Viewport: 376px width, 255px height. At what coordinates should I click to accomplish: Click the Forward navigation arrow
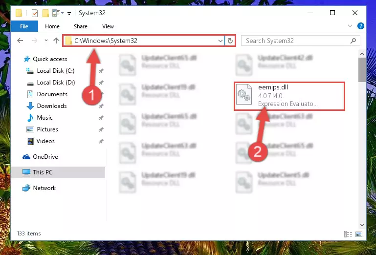pyautogui.click(x=34, y=41)
